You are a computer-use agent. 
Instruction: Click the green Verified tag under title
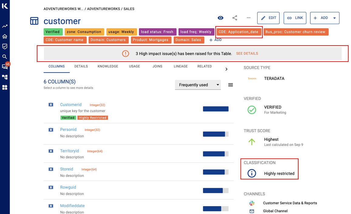(53, 32)
